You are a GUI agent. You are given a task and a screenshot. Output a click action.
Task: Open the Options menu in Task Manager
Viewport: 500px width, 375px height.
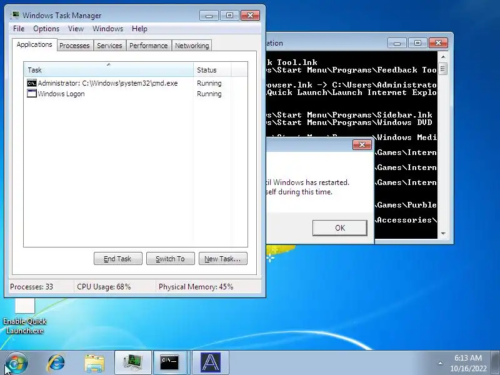tap(46, 29)
